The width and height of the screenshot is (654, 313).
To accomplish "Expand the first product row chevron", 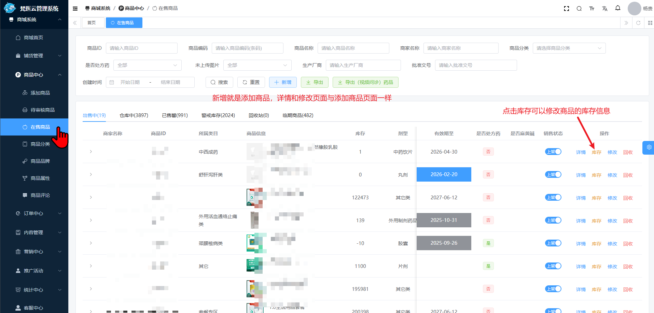I will pos(91,152).
